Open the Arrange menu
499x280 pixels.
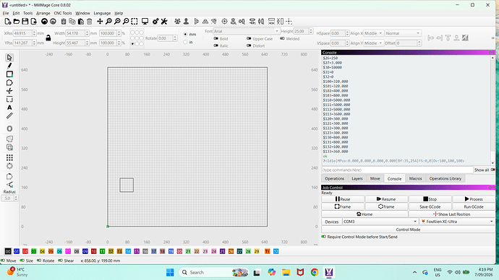pos(43,13)
